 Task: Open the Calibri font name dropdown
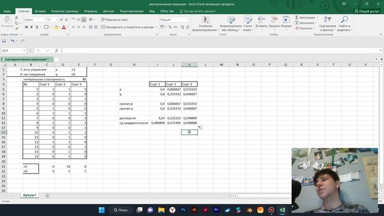pyautogui.click(x=45, y=20)
